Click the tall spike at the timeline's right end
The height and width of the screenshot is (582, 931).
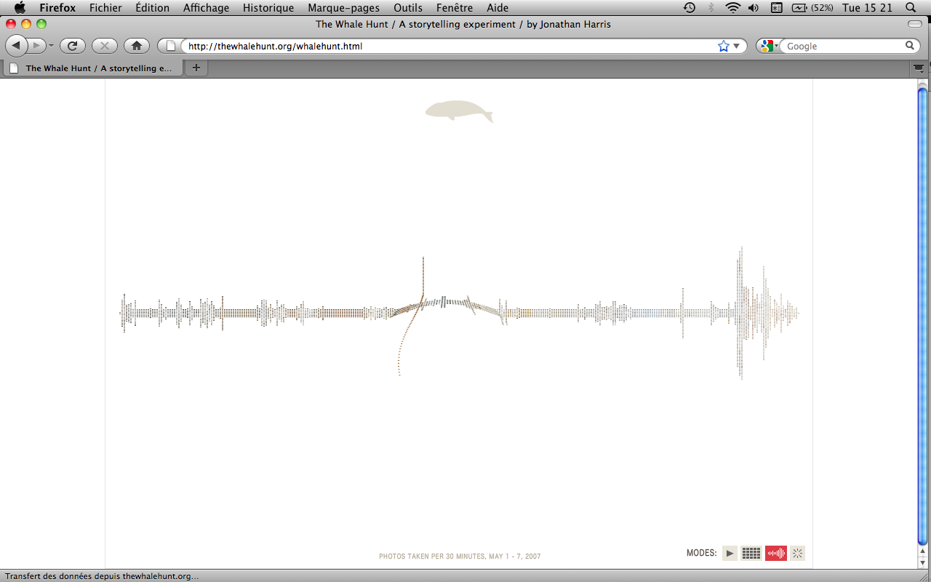741,313
